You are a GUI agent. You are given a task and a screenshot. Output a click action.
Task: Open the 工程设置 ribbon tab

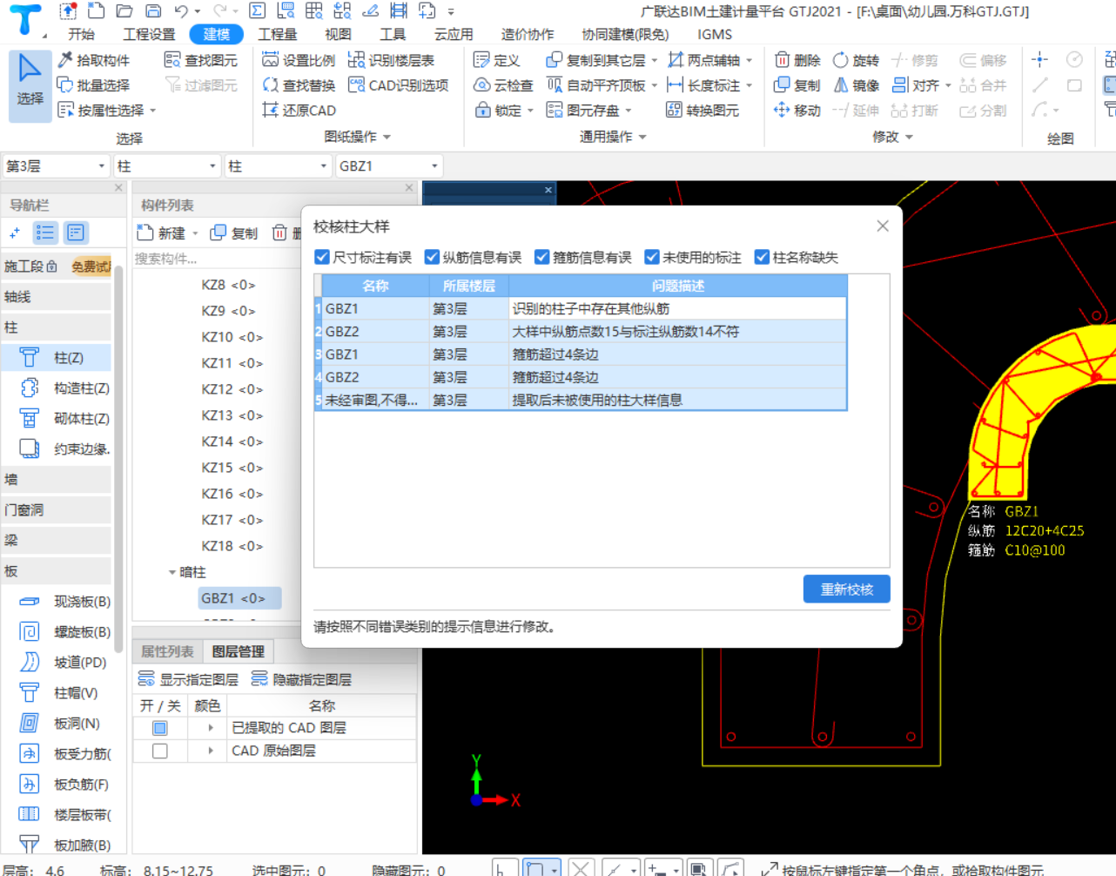(x=149, y=34)
